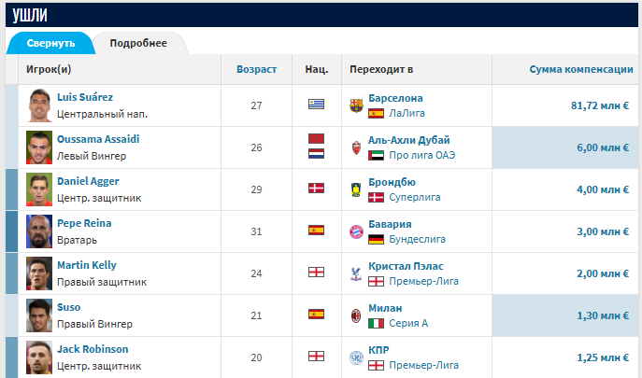Click the AC Milan club crest icon

(x=356, y=315)
